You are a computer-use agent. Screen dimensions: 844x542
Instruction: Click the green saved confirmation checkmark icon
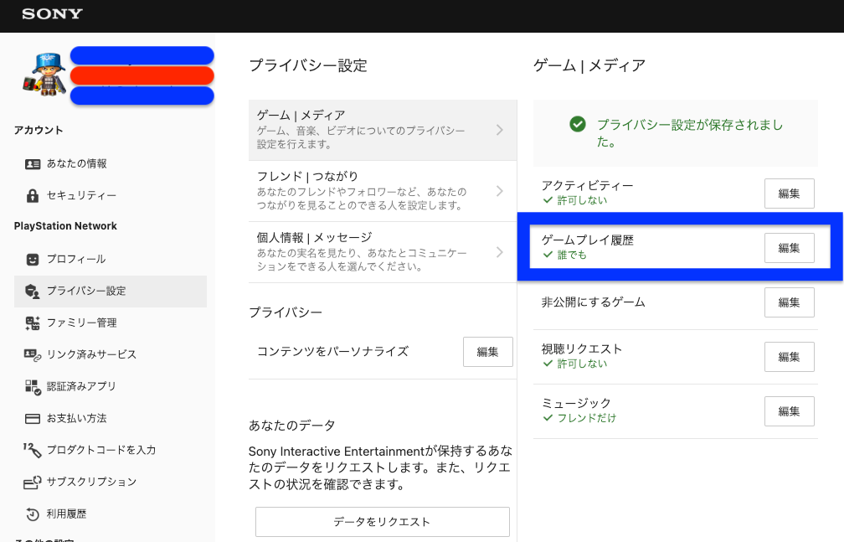pos(578,125)
